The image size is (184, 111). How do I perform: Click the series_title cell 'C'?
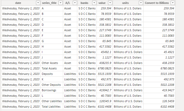pos(52,19)
